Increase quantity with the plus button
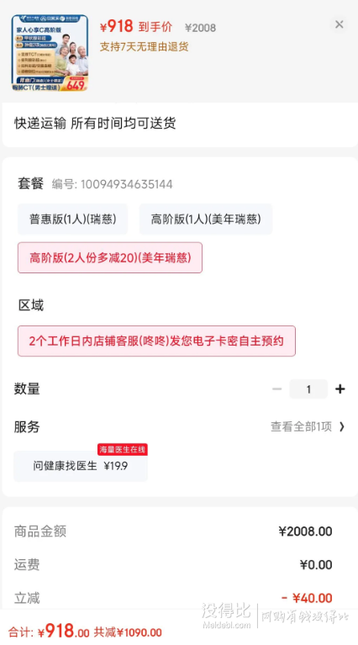The height and width of the screenshot is (645, 358). pyautogui.click(x=340, y=389)
